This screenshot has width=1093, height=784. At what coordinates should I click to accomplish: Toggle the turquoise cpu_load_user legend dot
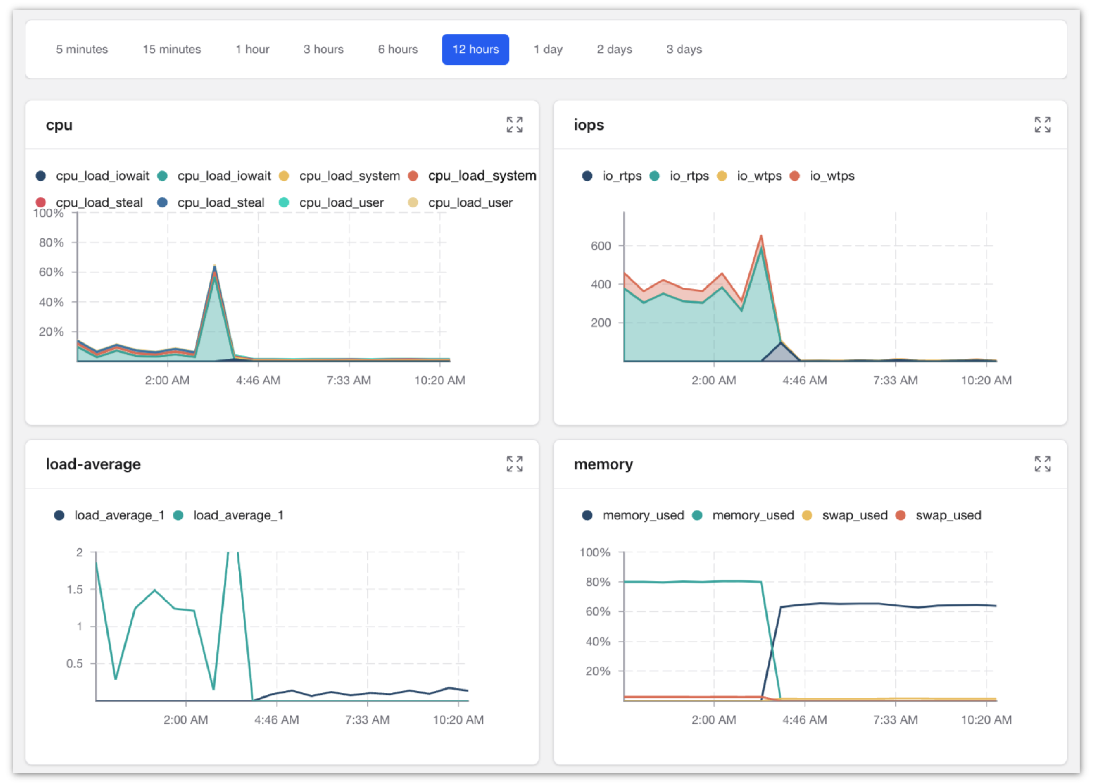[x=284, y=202]
